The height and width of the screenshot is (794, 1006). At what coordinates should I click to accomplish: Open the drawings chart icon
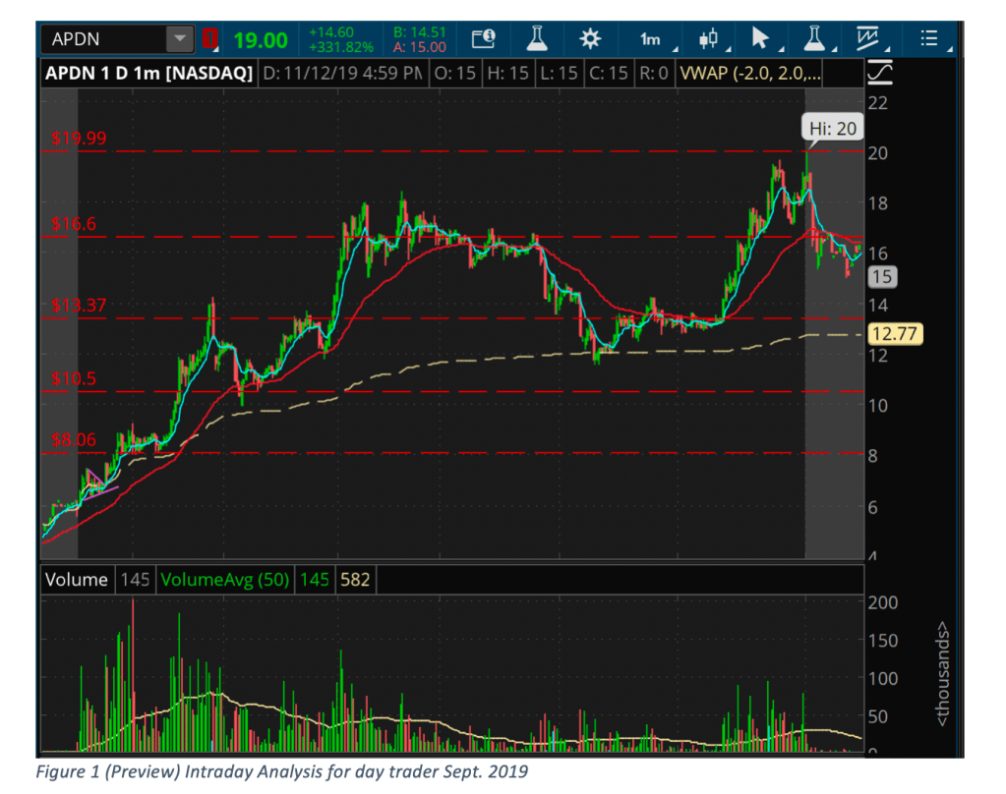click(870, 39)
